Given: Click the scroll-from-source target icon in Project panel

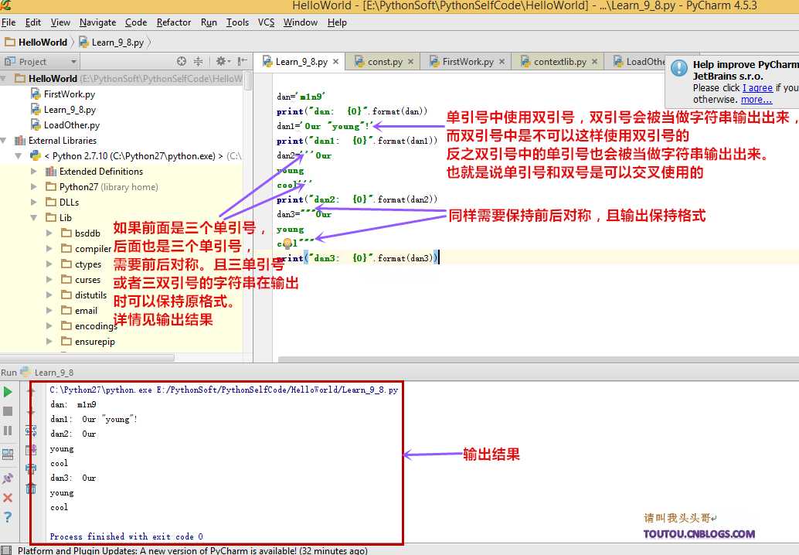Looking at the screenshot, I should tap(182, 61).
